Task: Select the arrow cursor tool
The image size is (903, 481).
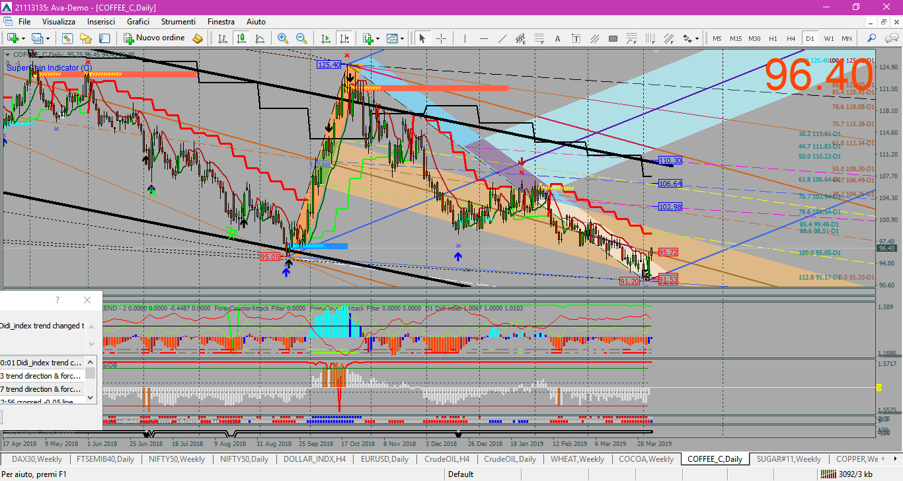Action: pos(422,38)
